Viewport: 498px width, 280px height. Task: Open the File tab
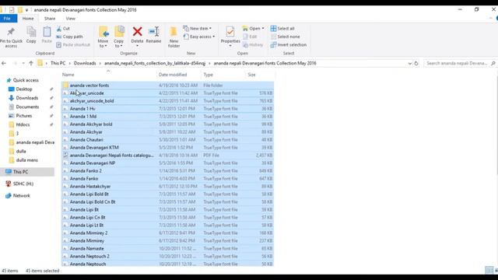point(8,19)
